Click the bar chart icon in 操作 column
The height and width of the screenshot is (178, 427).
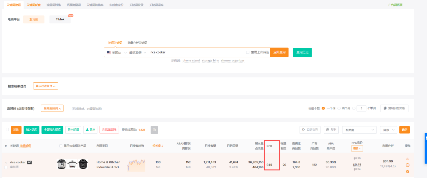click(407, 159)
